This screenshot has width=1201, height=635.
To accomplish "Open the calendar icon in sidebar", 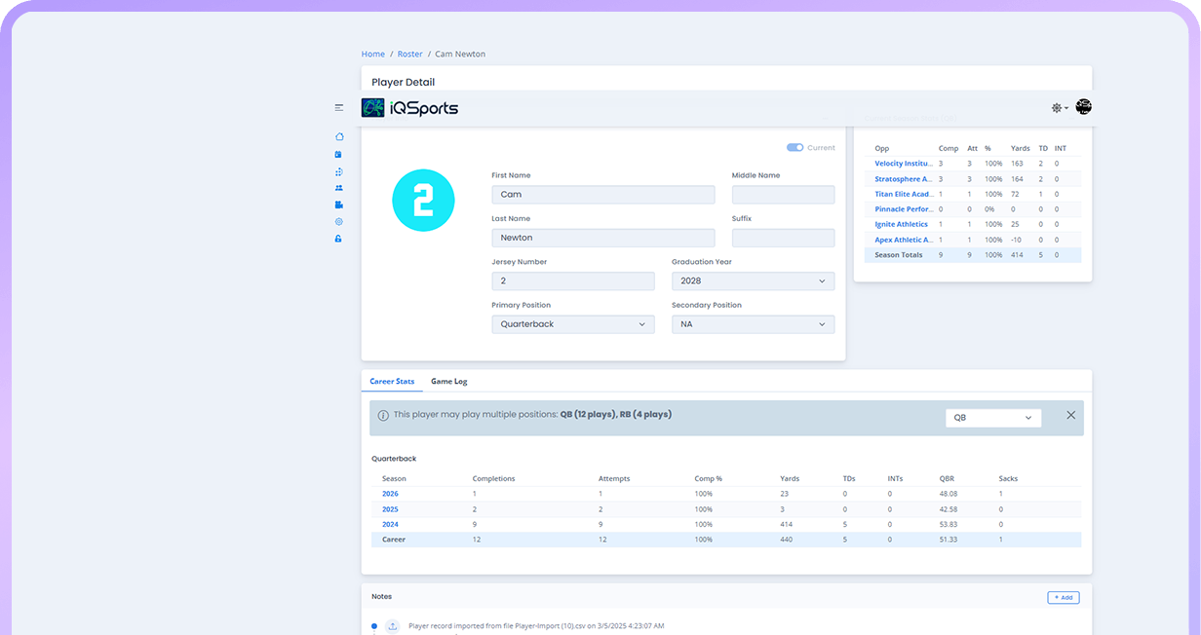I will 339,154.
